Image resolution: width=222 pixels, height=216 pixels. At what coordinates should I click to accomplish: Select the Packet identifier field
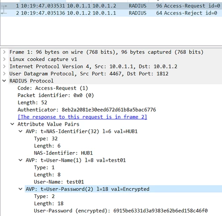coord(56,95)
